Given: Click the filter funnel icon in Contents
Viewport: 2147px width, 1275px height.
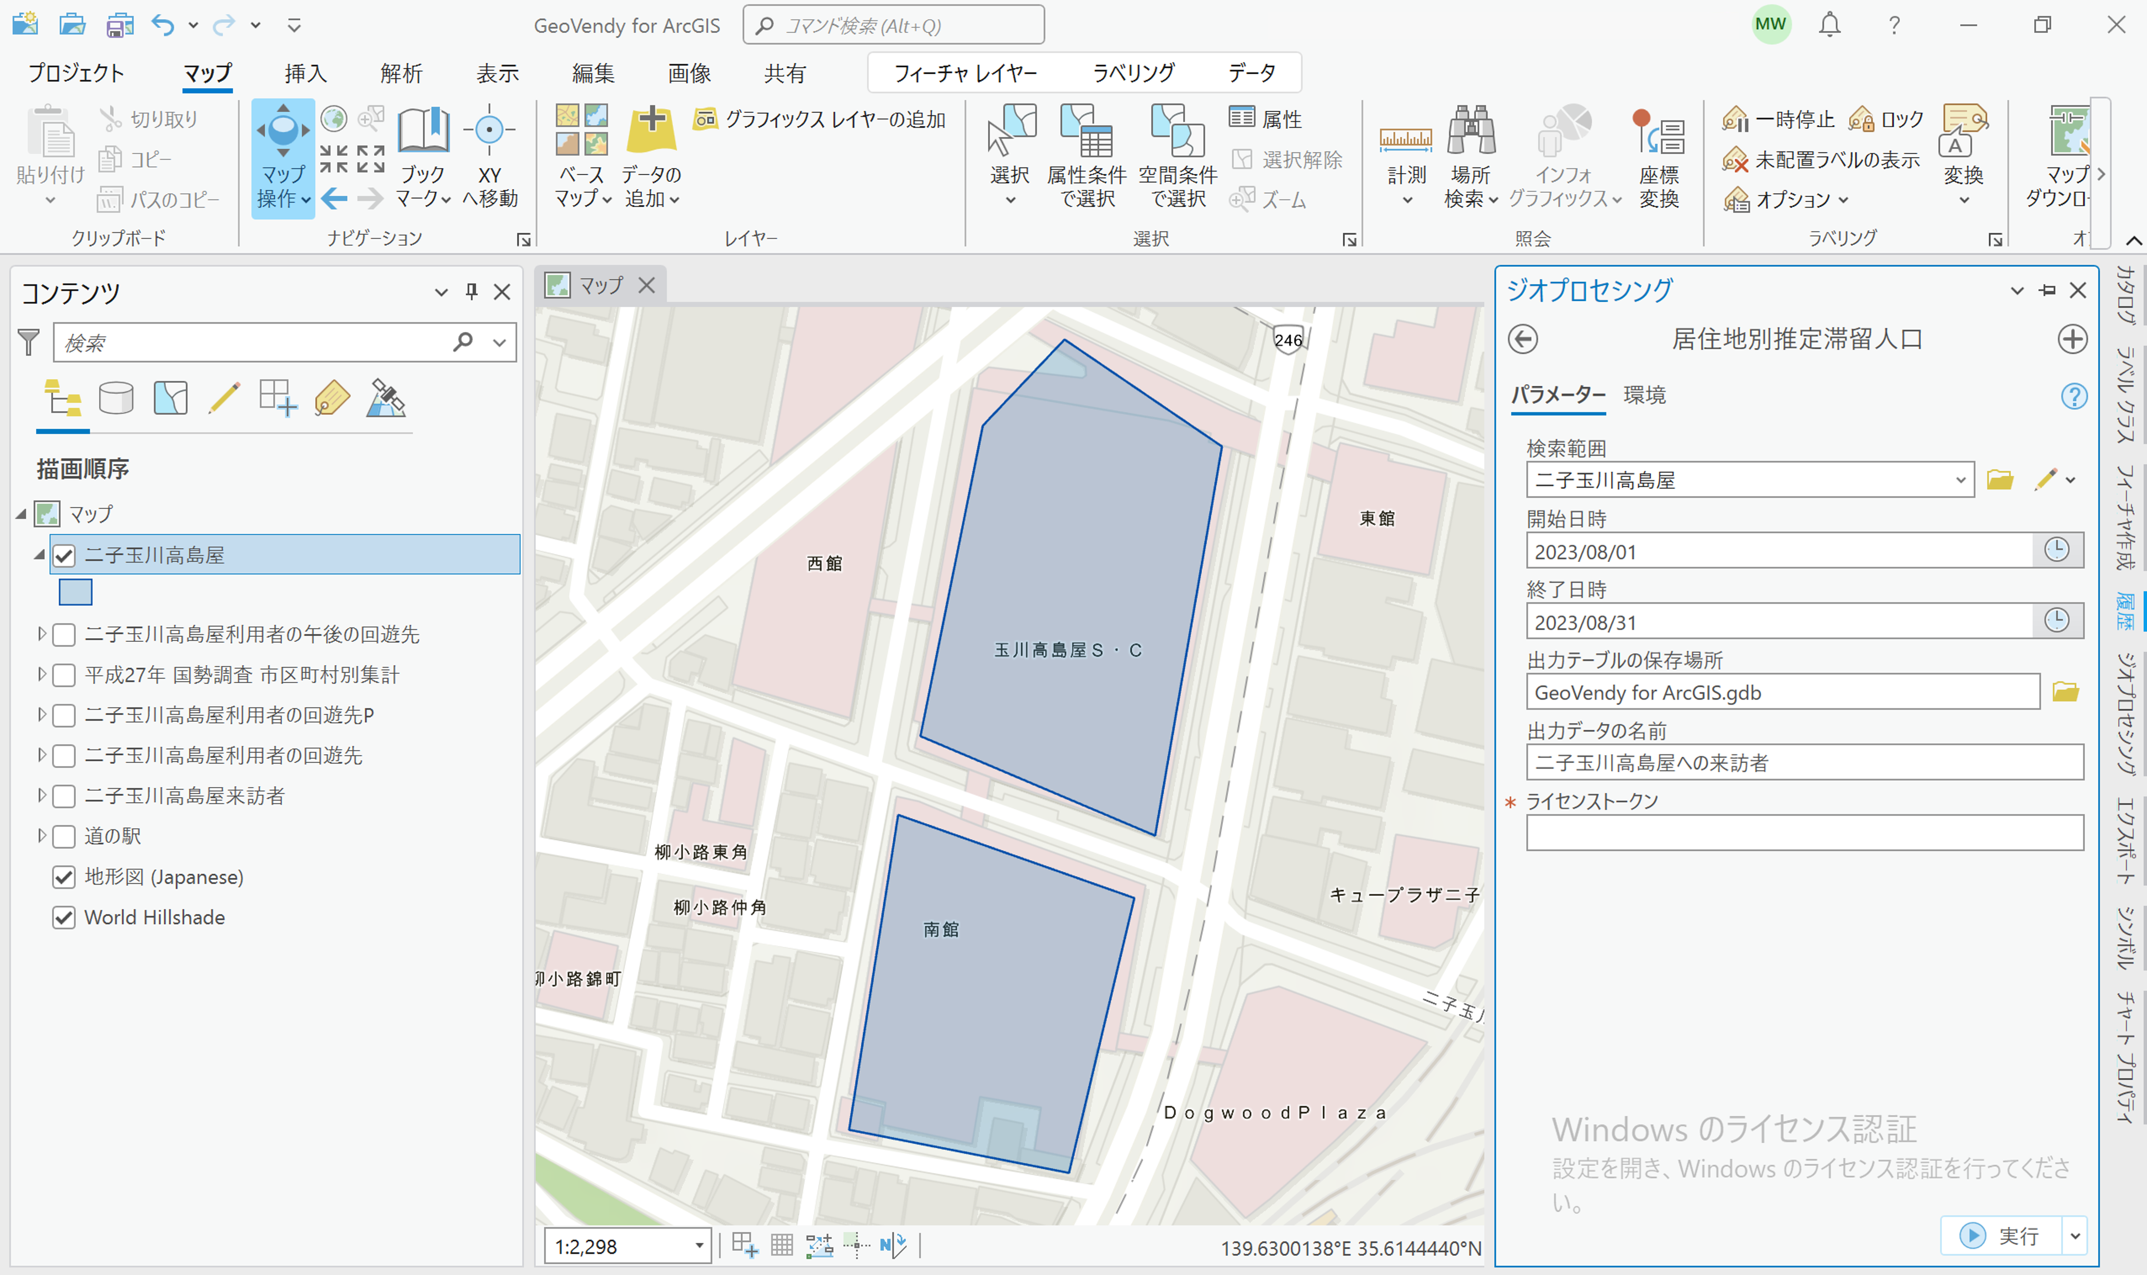Looking at the screenshot, I should 29,343.
